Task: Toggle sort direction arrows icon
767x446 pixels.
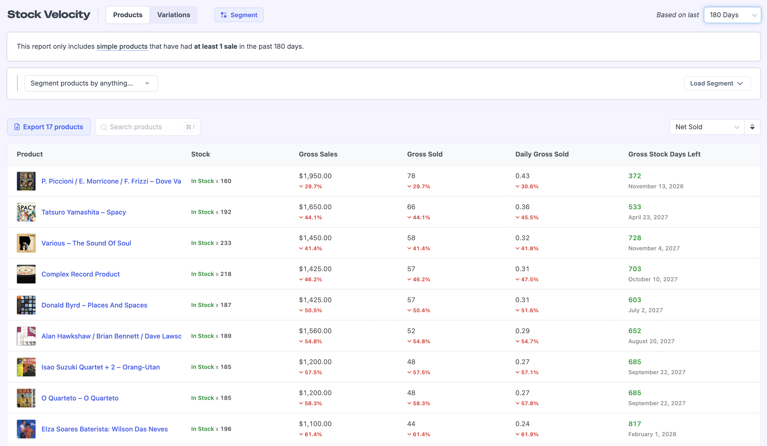Action: 752,127
